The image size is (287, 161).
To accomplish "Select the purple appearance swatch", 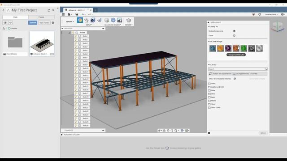I will [x=228, y=48].
